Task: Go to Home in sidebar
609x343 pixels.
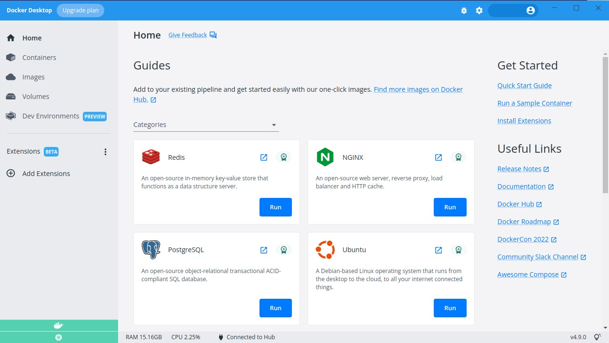Action: coord(59,38)
